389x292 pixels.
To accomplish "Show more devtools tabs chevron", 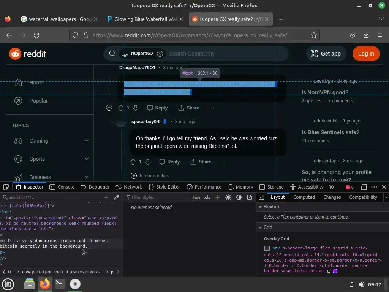I will point(332,187).
